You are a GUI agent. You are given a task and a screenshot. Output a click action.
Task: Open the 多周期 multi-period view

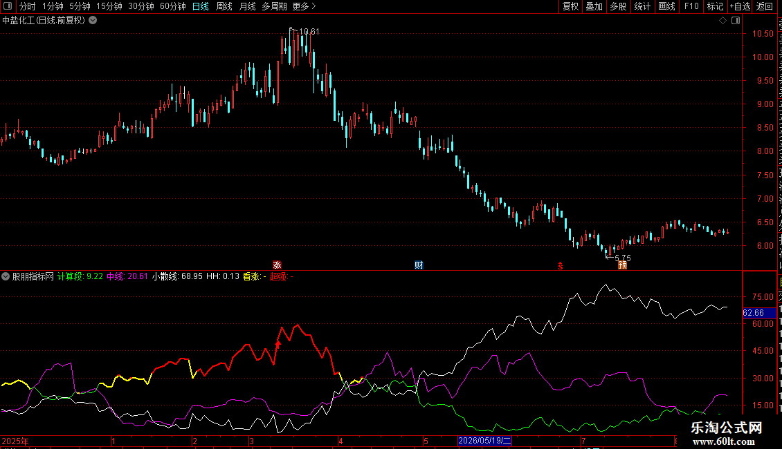(x=274, y=6)
